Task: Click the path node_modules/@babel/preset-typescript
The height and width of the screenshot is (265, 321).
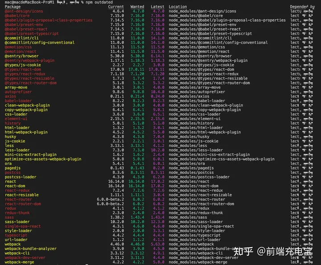Action: pyautogui.click(x=210, y=34)
